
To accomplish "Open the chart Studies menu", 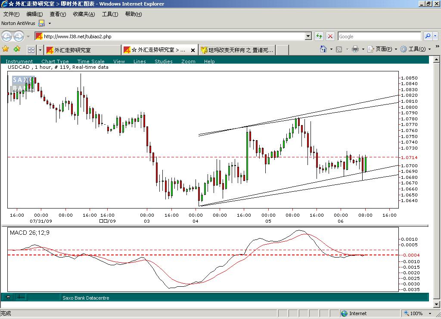I will click(x=163, y=61).
